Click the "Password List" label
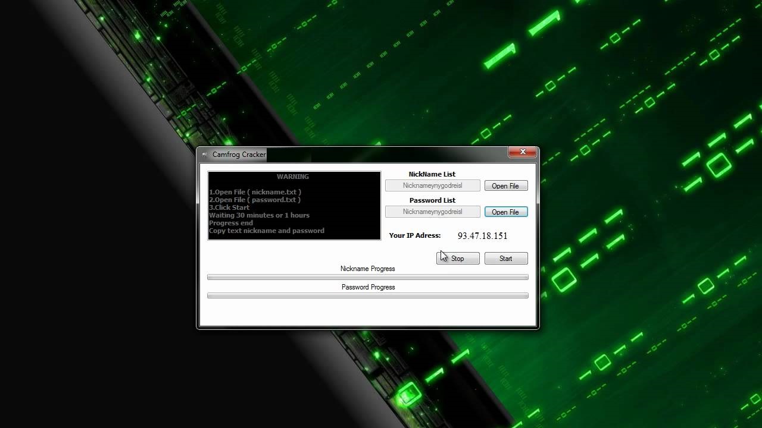 click(432, 200)
